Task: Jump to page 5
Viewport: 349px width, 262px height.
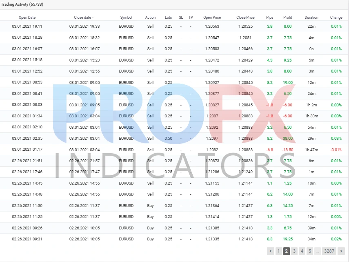Action: (x=309, y=251)
